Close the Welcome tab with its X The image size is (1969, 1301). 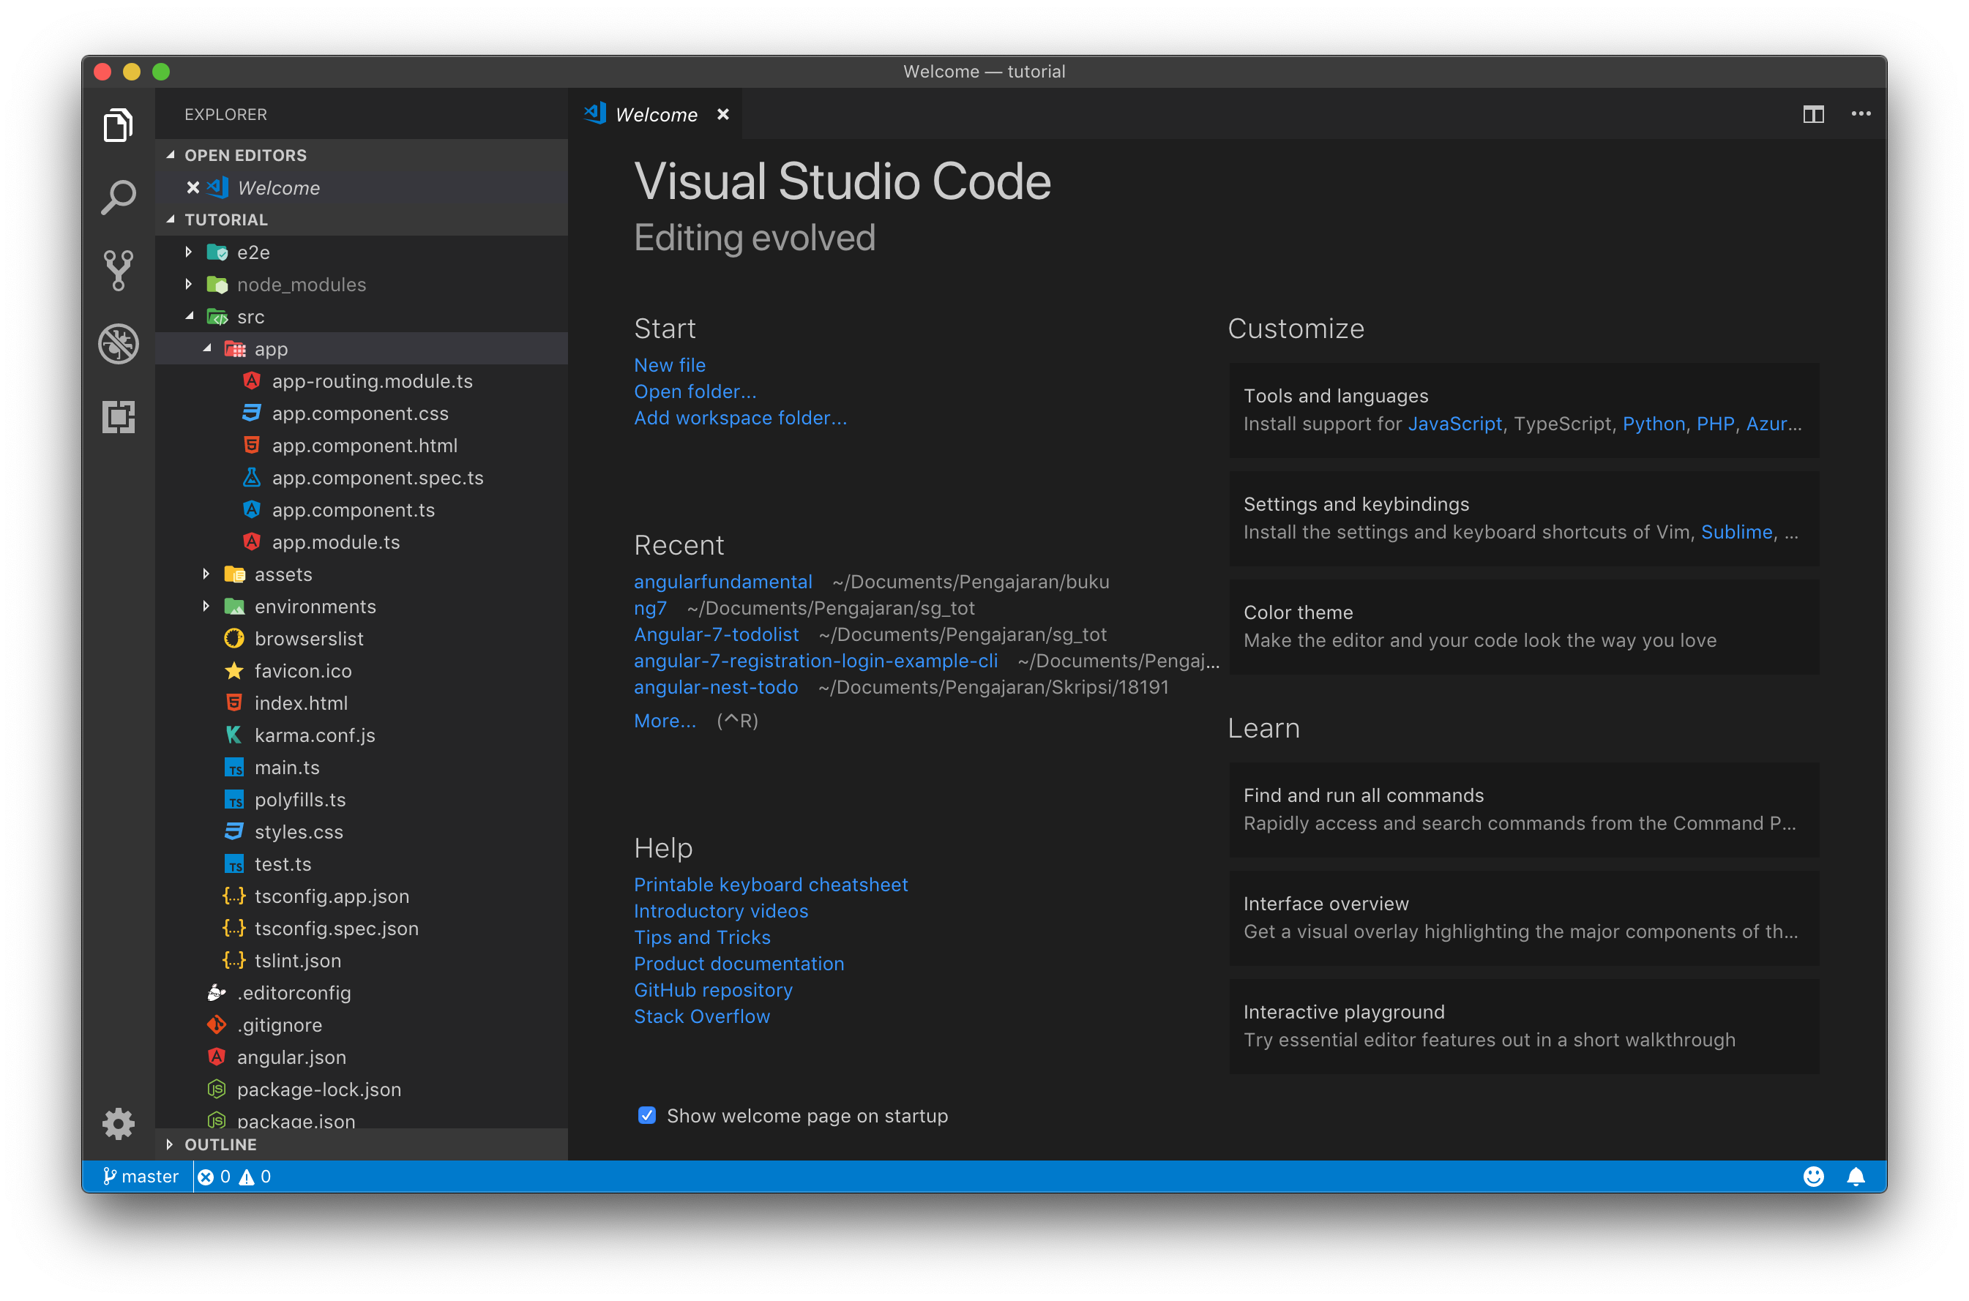point(722,114)
